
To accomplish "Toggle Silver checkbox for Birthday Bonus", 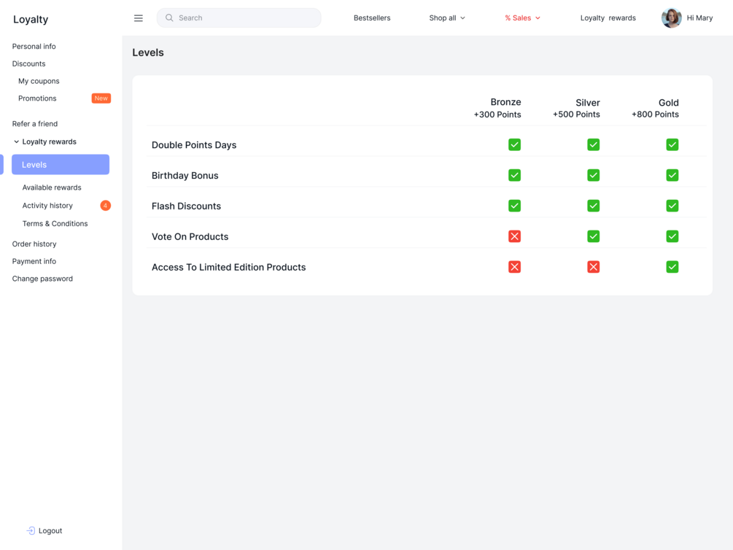I will [593, 176].
